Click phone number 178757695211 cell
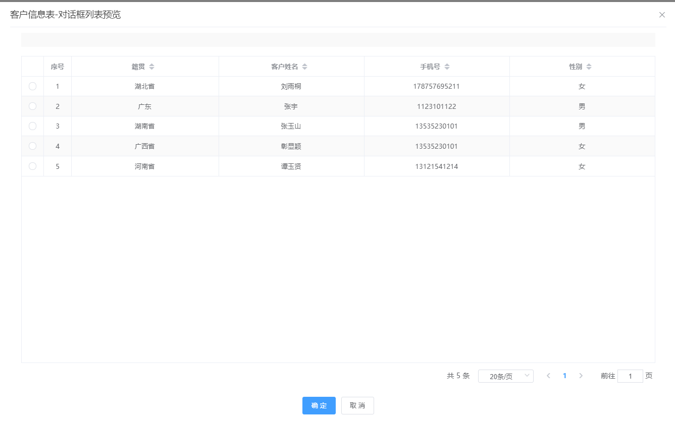Image resolution: width=675 pixels, height=422 pixels. pyautogui.click(x=436, y=86)
